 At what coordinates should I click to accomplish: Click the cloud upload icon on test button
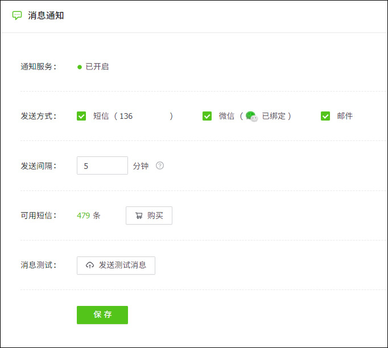90,266
